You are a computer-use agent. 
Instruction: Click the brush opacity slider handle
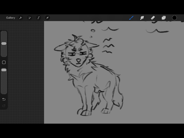(x=4, y=70)
